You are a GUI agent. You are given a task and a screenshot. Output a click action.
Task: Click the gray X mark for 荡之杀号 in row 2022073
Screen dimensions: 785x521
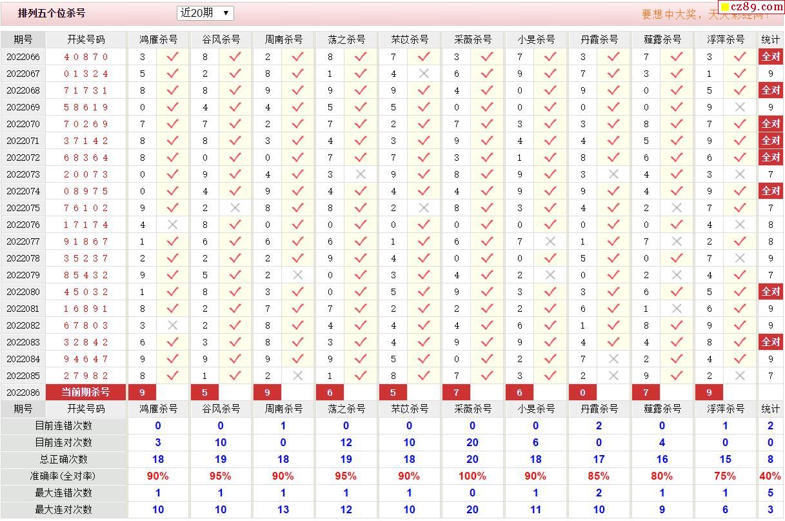361,174
